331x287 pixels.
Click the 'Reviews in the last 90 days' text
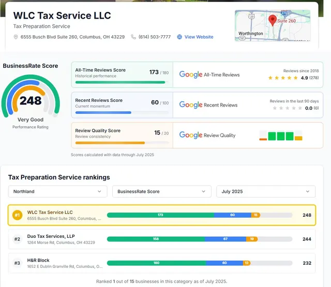coord(294,101)
